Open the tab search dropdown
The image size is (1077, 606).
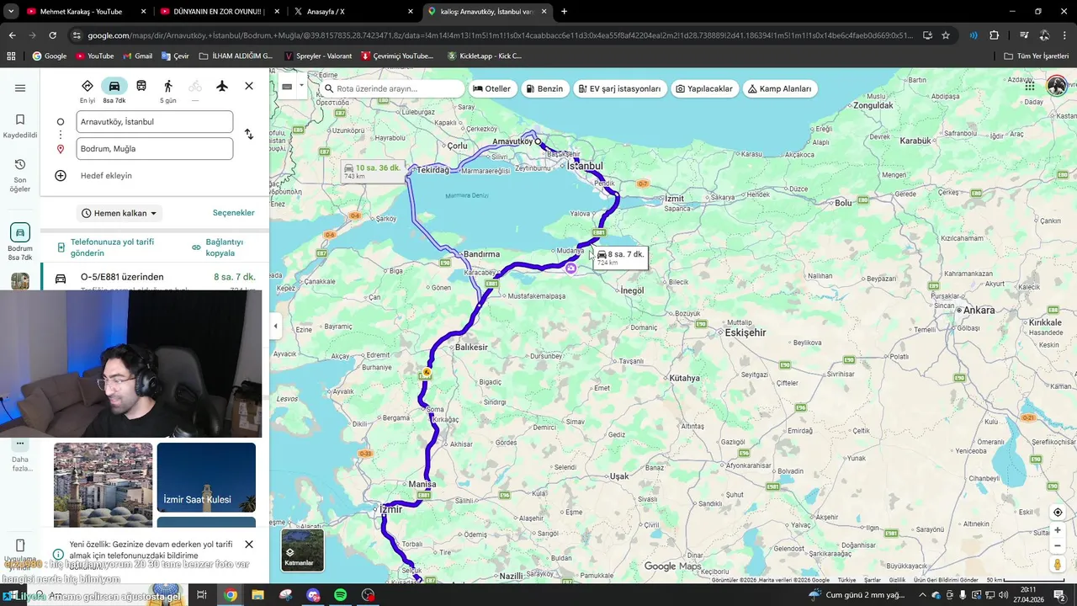11,12
